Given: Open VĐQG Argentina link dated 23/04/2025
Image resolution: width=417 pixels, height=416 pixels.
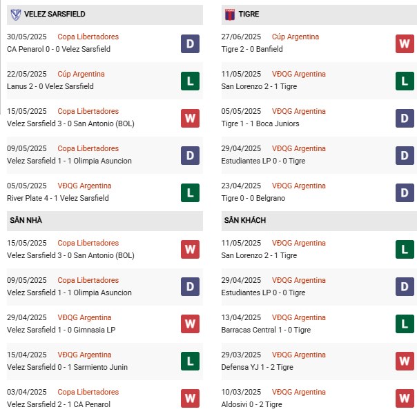Looking at the screenshot, I should click(298, 186).
